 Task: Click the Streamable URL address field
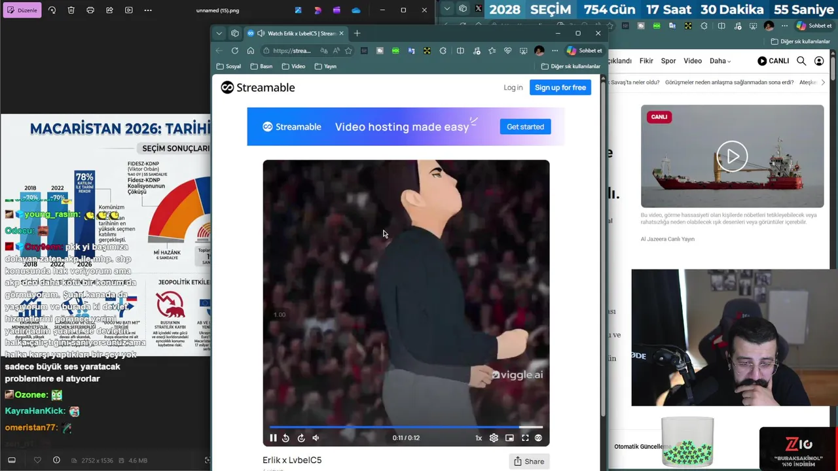(292, 51)
